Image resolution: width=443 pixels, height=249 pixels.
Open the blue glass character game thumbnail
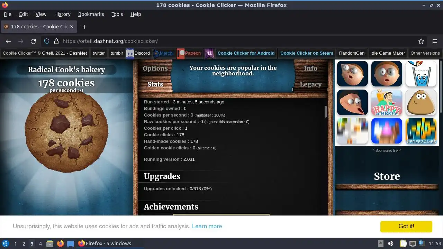(421, 74)
